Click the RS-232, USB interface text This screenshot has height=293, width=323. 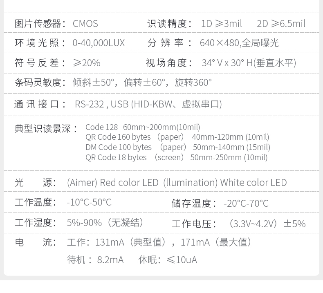point(148,104)
